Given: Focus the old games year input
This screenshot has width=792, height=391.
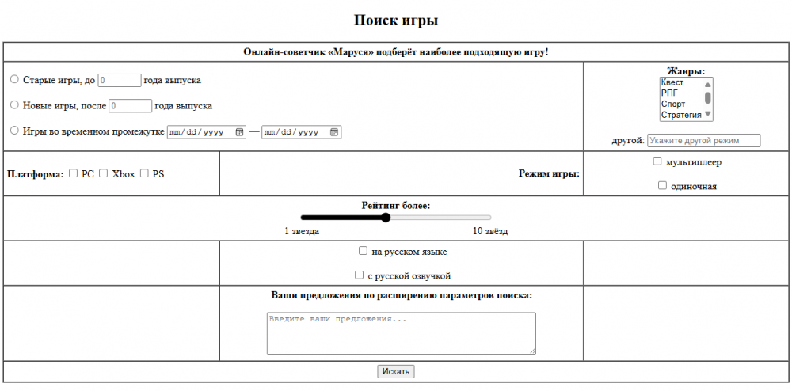Looking at the screenshot, I should [120, 80].
